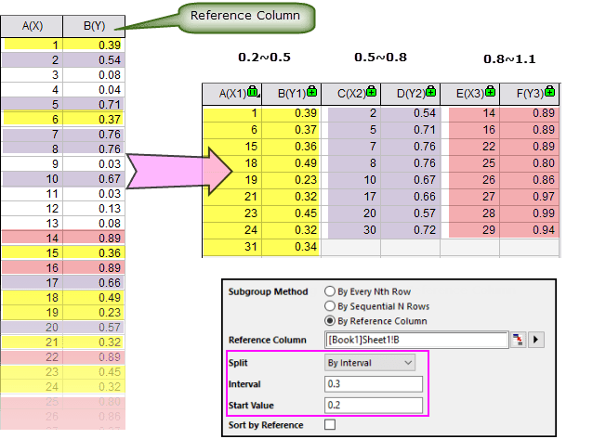Open the arrow flyout beside Reference Column
The height and width of the screenshot is (439, 606).
(536, 340)
